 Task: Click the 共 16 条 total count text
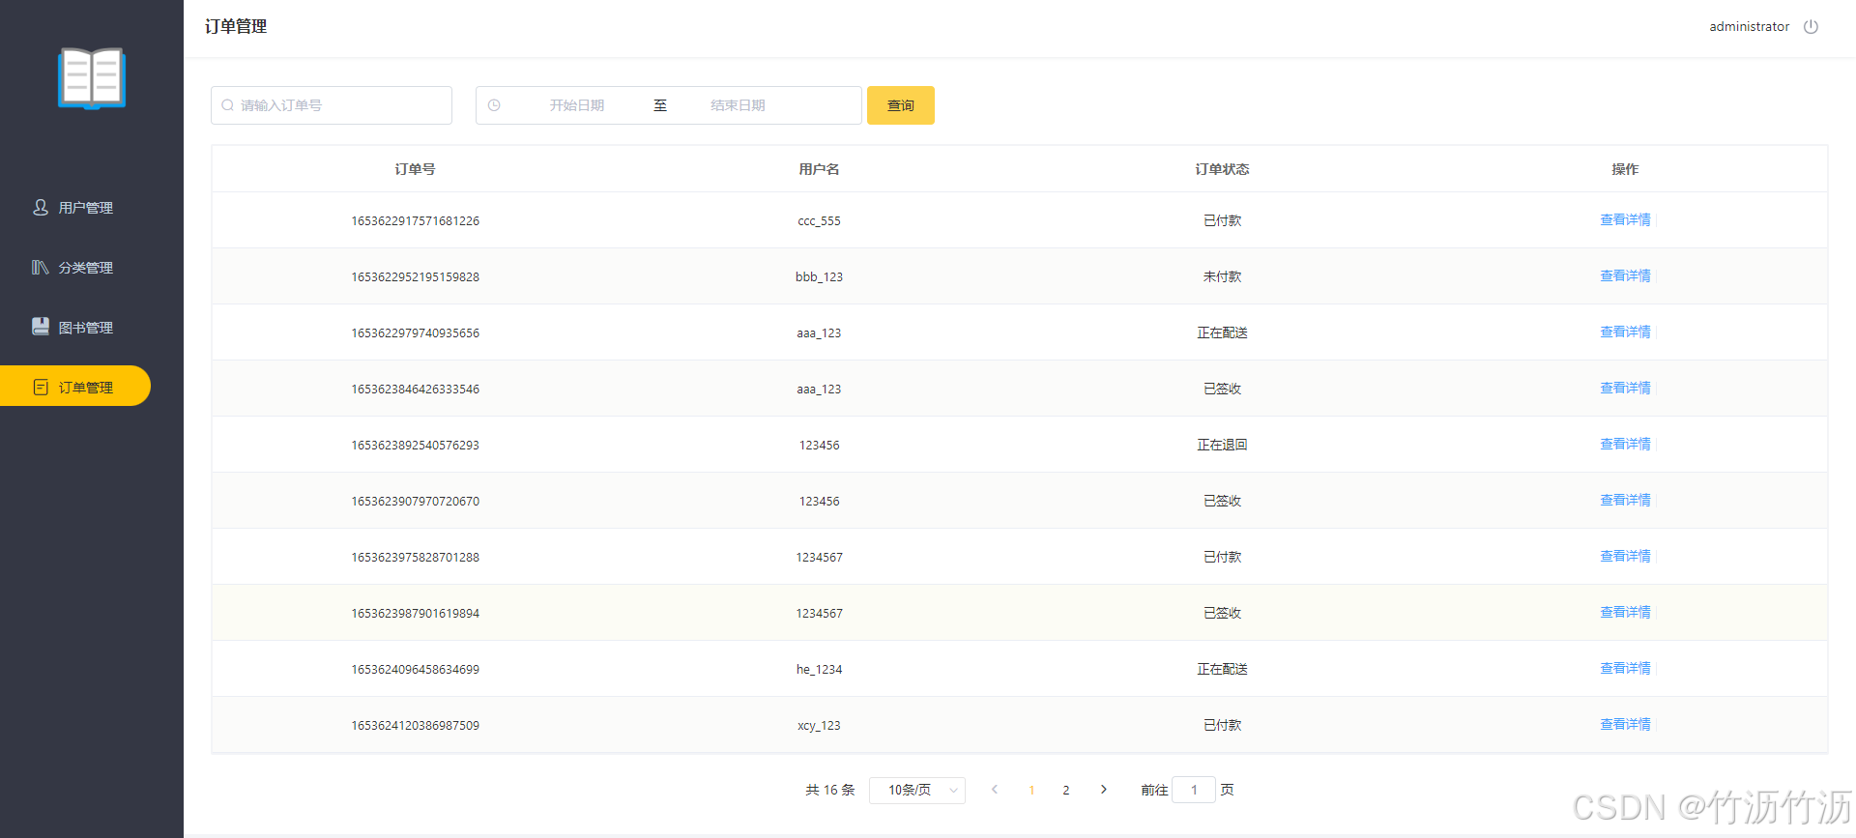[x=830, y=791]
